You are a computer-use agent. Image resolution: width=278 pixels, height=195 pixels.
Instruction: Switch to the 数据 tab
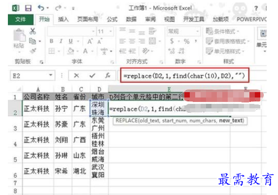131,19
